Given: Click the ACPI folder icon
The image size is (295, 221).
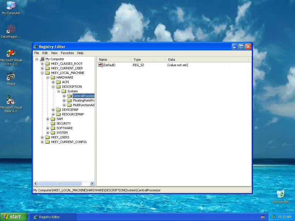Looking at the screenshot, I should (x=58, y=82).
